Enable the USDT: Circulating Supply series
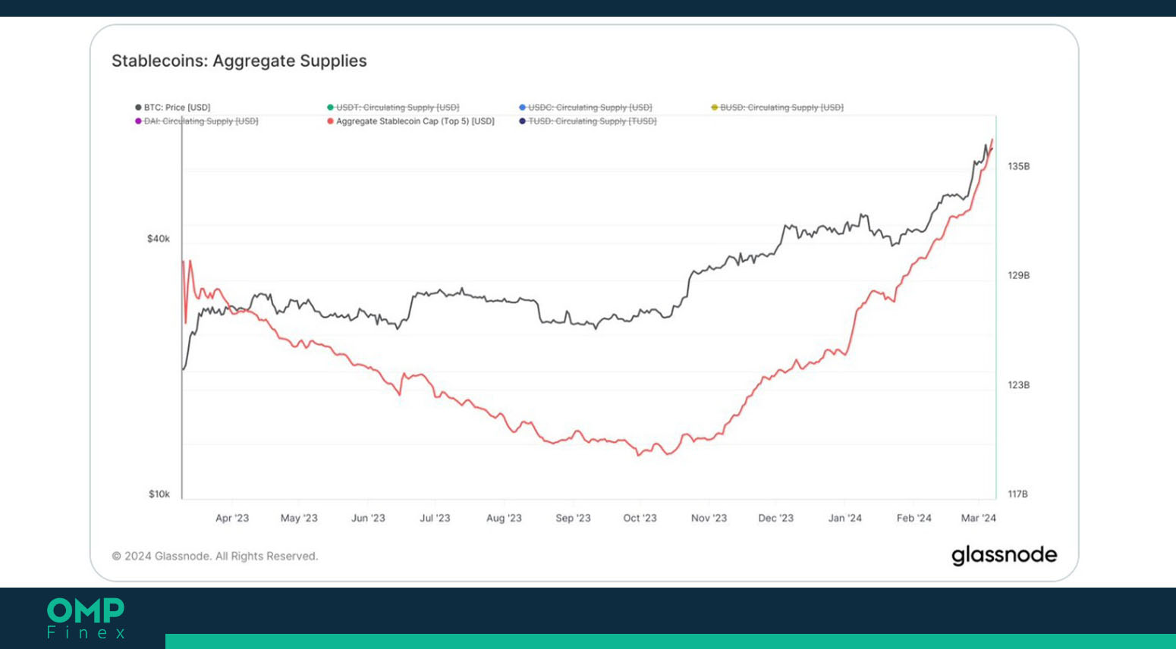Viewport: 1176px width, 649px height. coord(393,108)
